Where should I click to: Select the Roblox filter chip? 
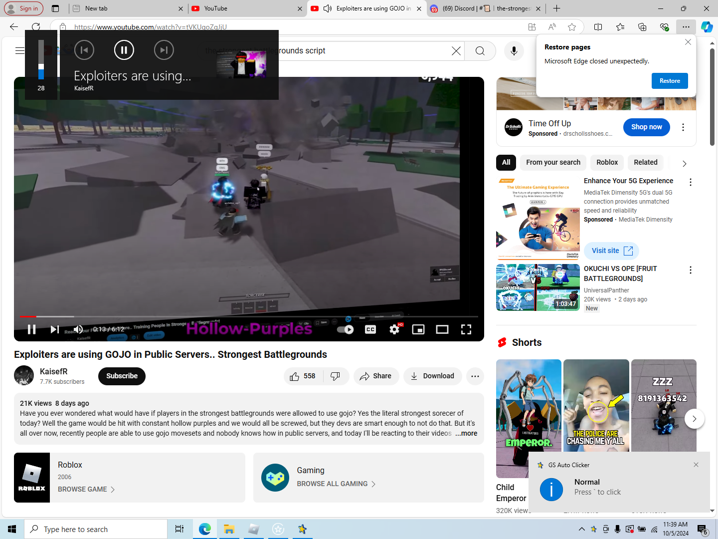(x=607, y=163)
